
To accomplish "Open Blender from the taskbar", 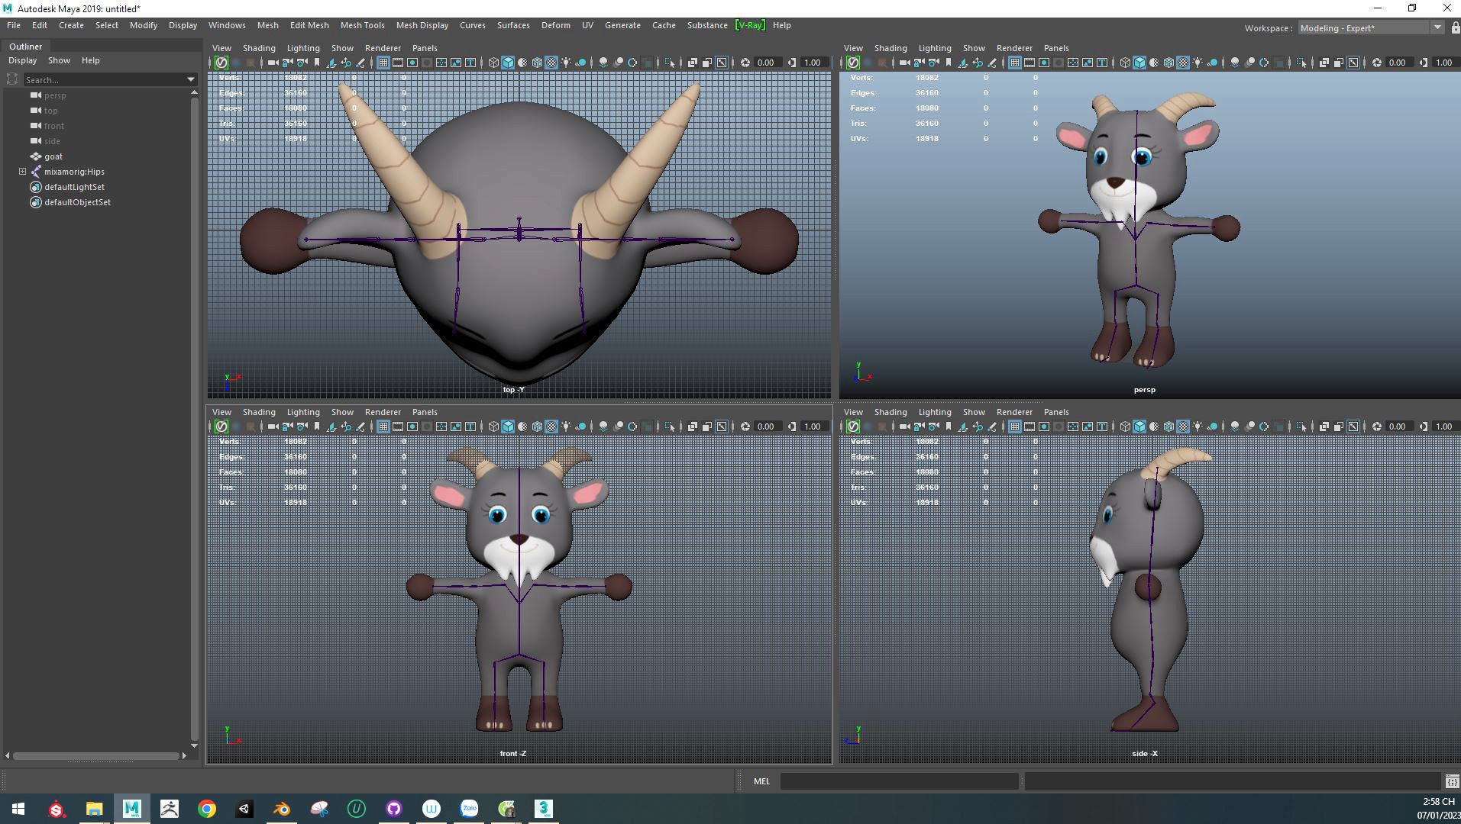I will pos(282,809).
